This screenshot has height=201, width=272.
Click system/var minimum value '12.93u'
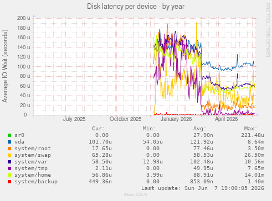(x=153, y=162)
